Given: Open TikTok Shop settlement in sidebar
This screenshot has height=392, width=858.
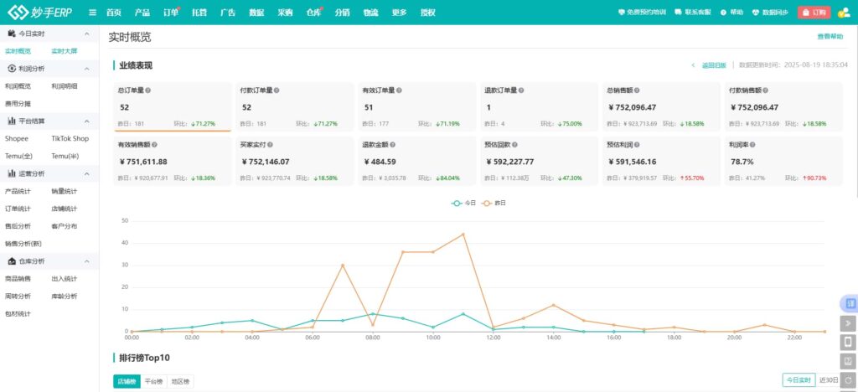Looking at the screenshot, I should [x=70, y=138].
